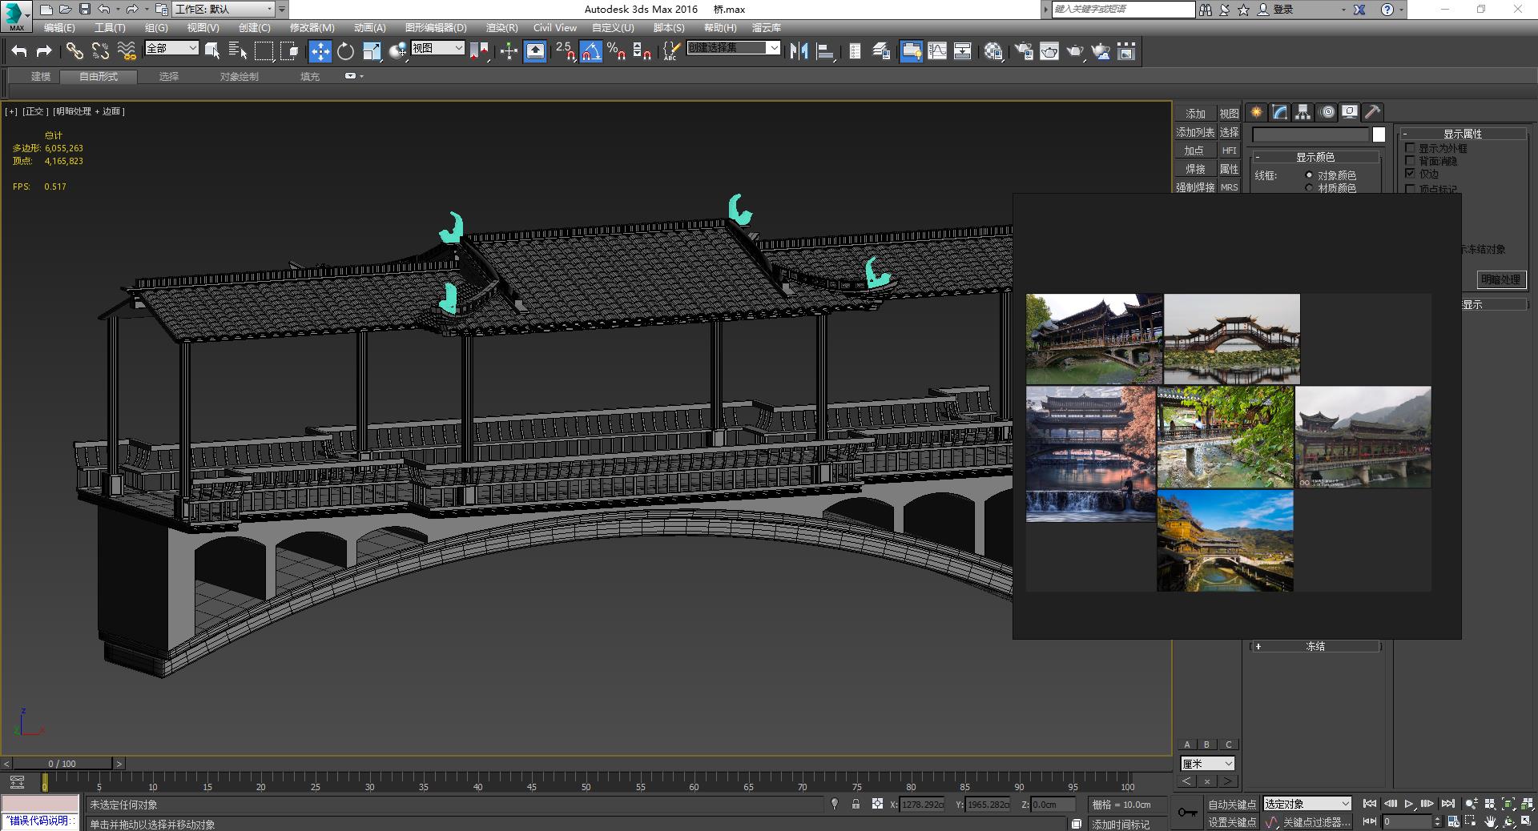Screen dimensions: 1538x831
Task: Select the 材质颜色 radio button for wireframe
Action: 1310,188
